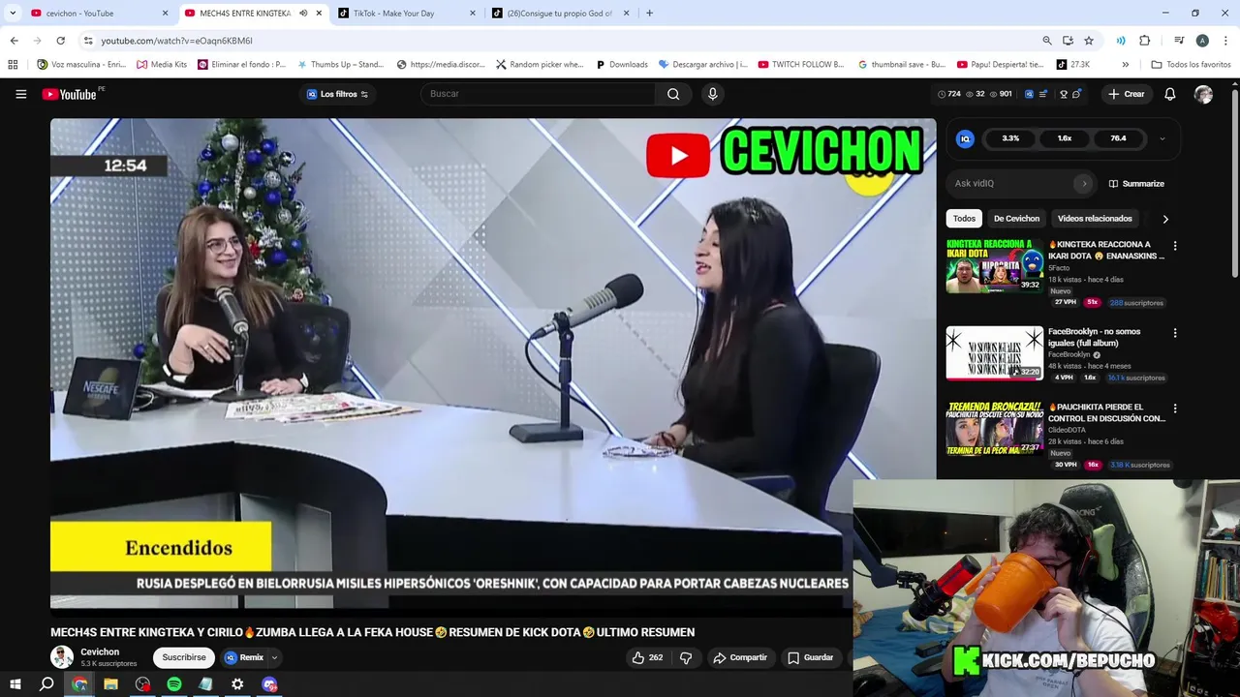Show more bookmarks with the overflow chevron
Screen dimensions: 1240x697
point(1125,65)
